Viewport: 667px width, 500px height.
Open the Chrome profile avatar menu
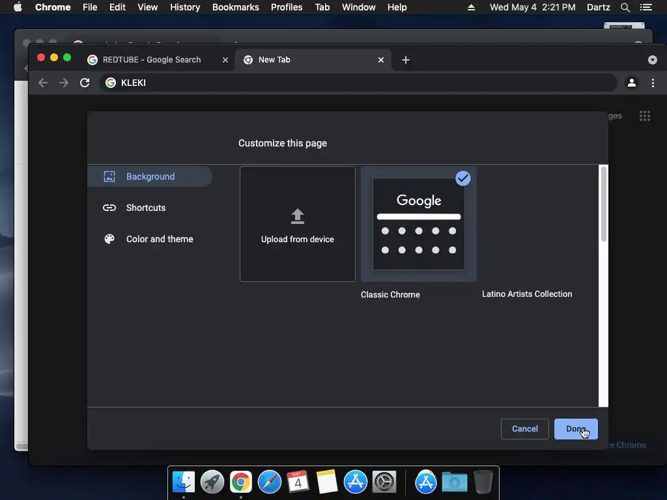pyautogui.click(x=632, y=83)
